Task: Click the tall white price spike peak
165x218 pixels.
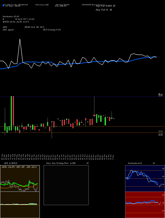Action: tap(20, 39)
